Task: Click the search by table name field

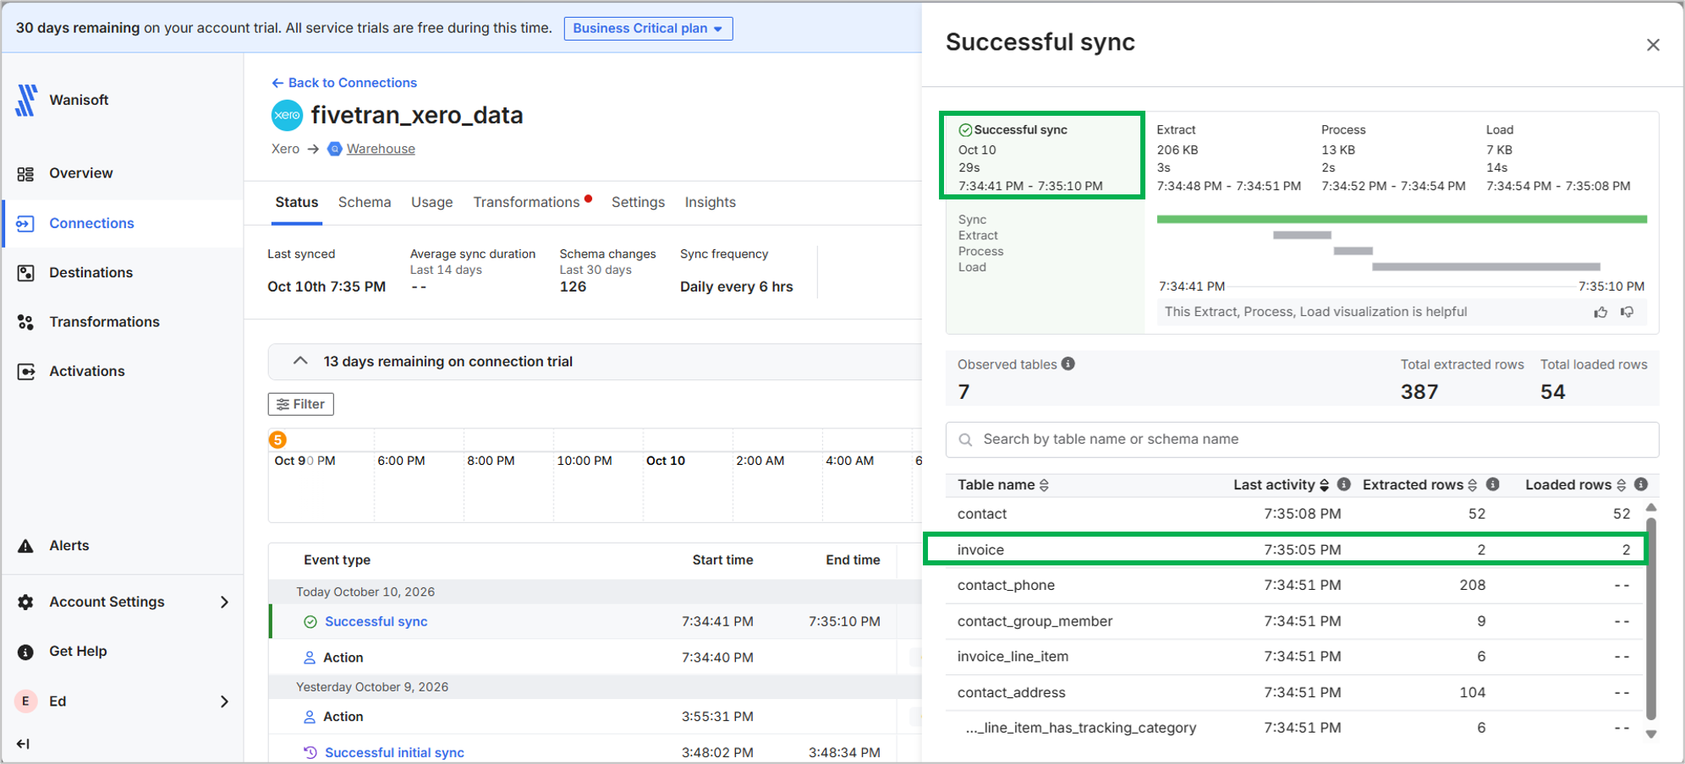Action: (1302, 439)
